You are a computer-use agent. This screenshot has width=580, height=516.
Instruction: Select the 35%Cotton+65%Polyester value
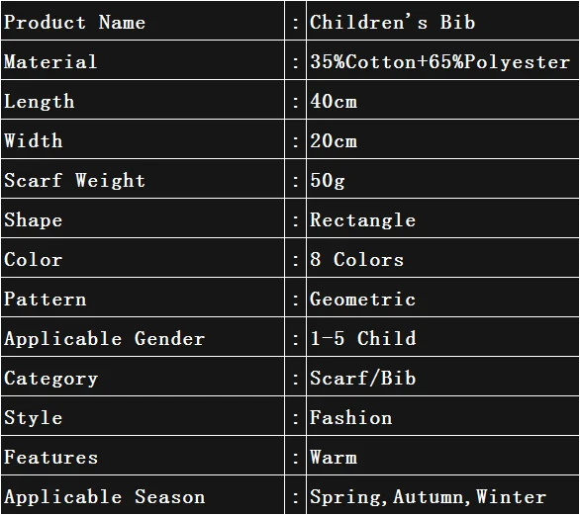(439, 61)
